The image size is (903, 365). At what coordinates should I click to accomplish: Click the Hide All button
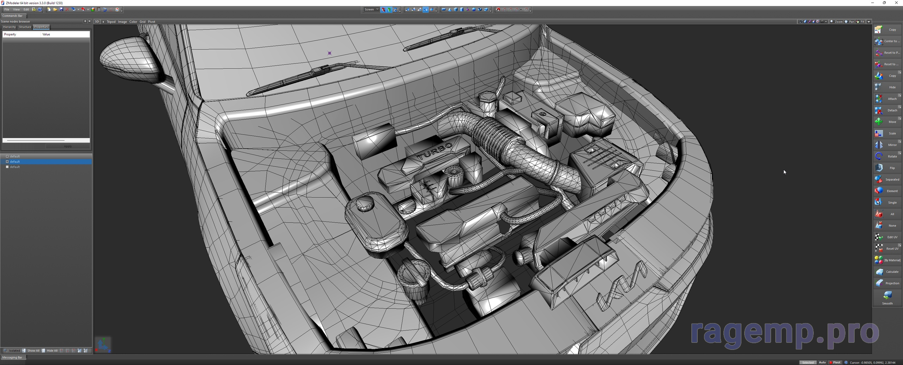coord(50,351)
